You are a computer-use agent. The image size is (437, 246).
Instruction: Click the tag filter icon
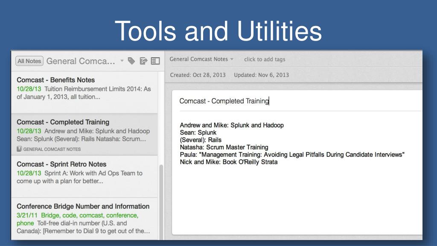(x=131, y=61)
